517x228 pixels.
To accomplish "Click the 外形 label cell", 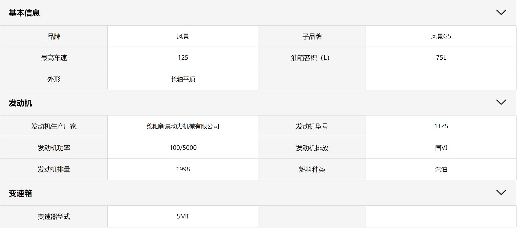I will (54, 79).
